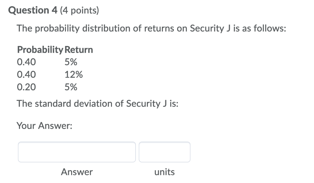The height and width of the screenshot is (183, 314).
Task: Click the 5% return in first row
Action: tap(71, 62)
